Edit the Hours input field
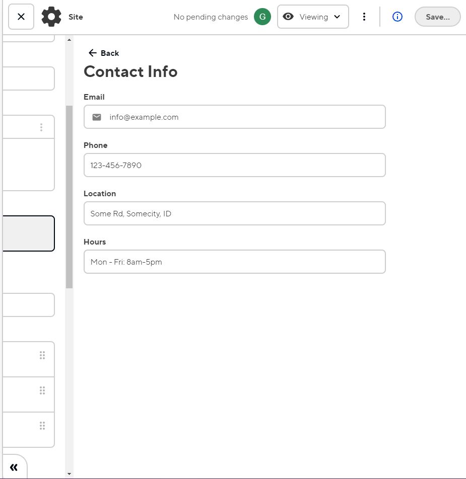Viewport: 466px width, 479px height. pos(234,262)
